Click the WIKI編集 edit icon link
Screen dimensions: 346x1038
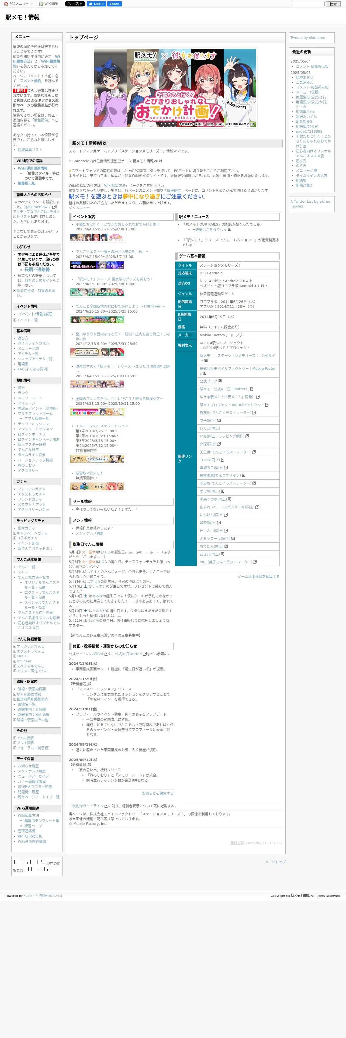[48, 4]
